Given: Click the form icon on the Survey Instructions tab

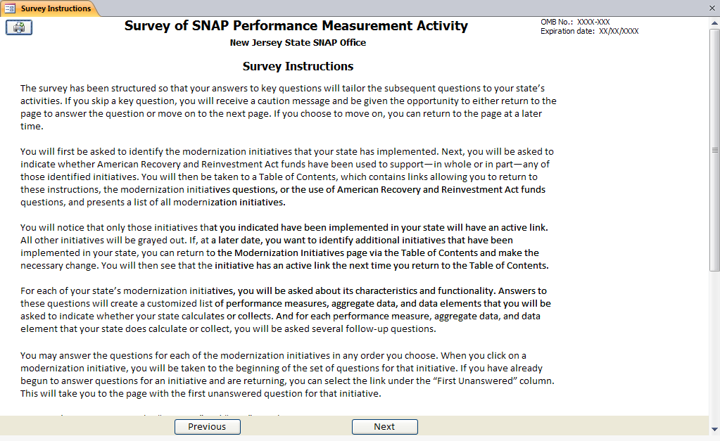Looking at the screenshot, I should click(10, 8).
